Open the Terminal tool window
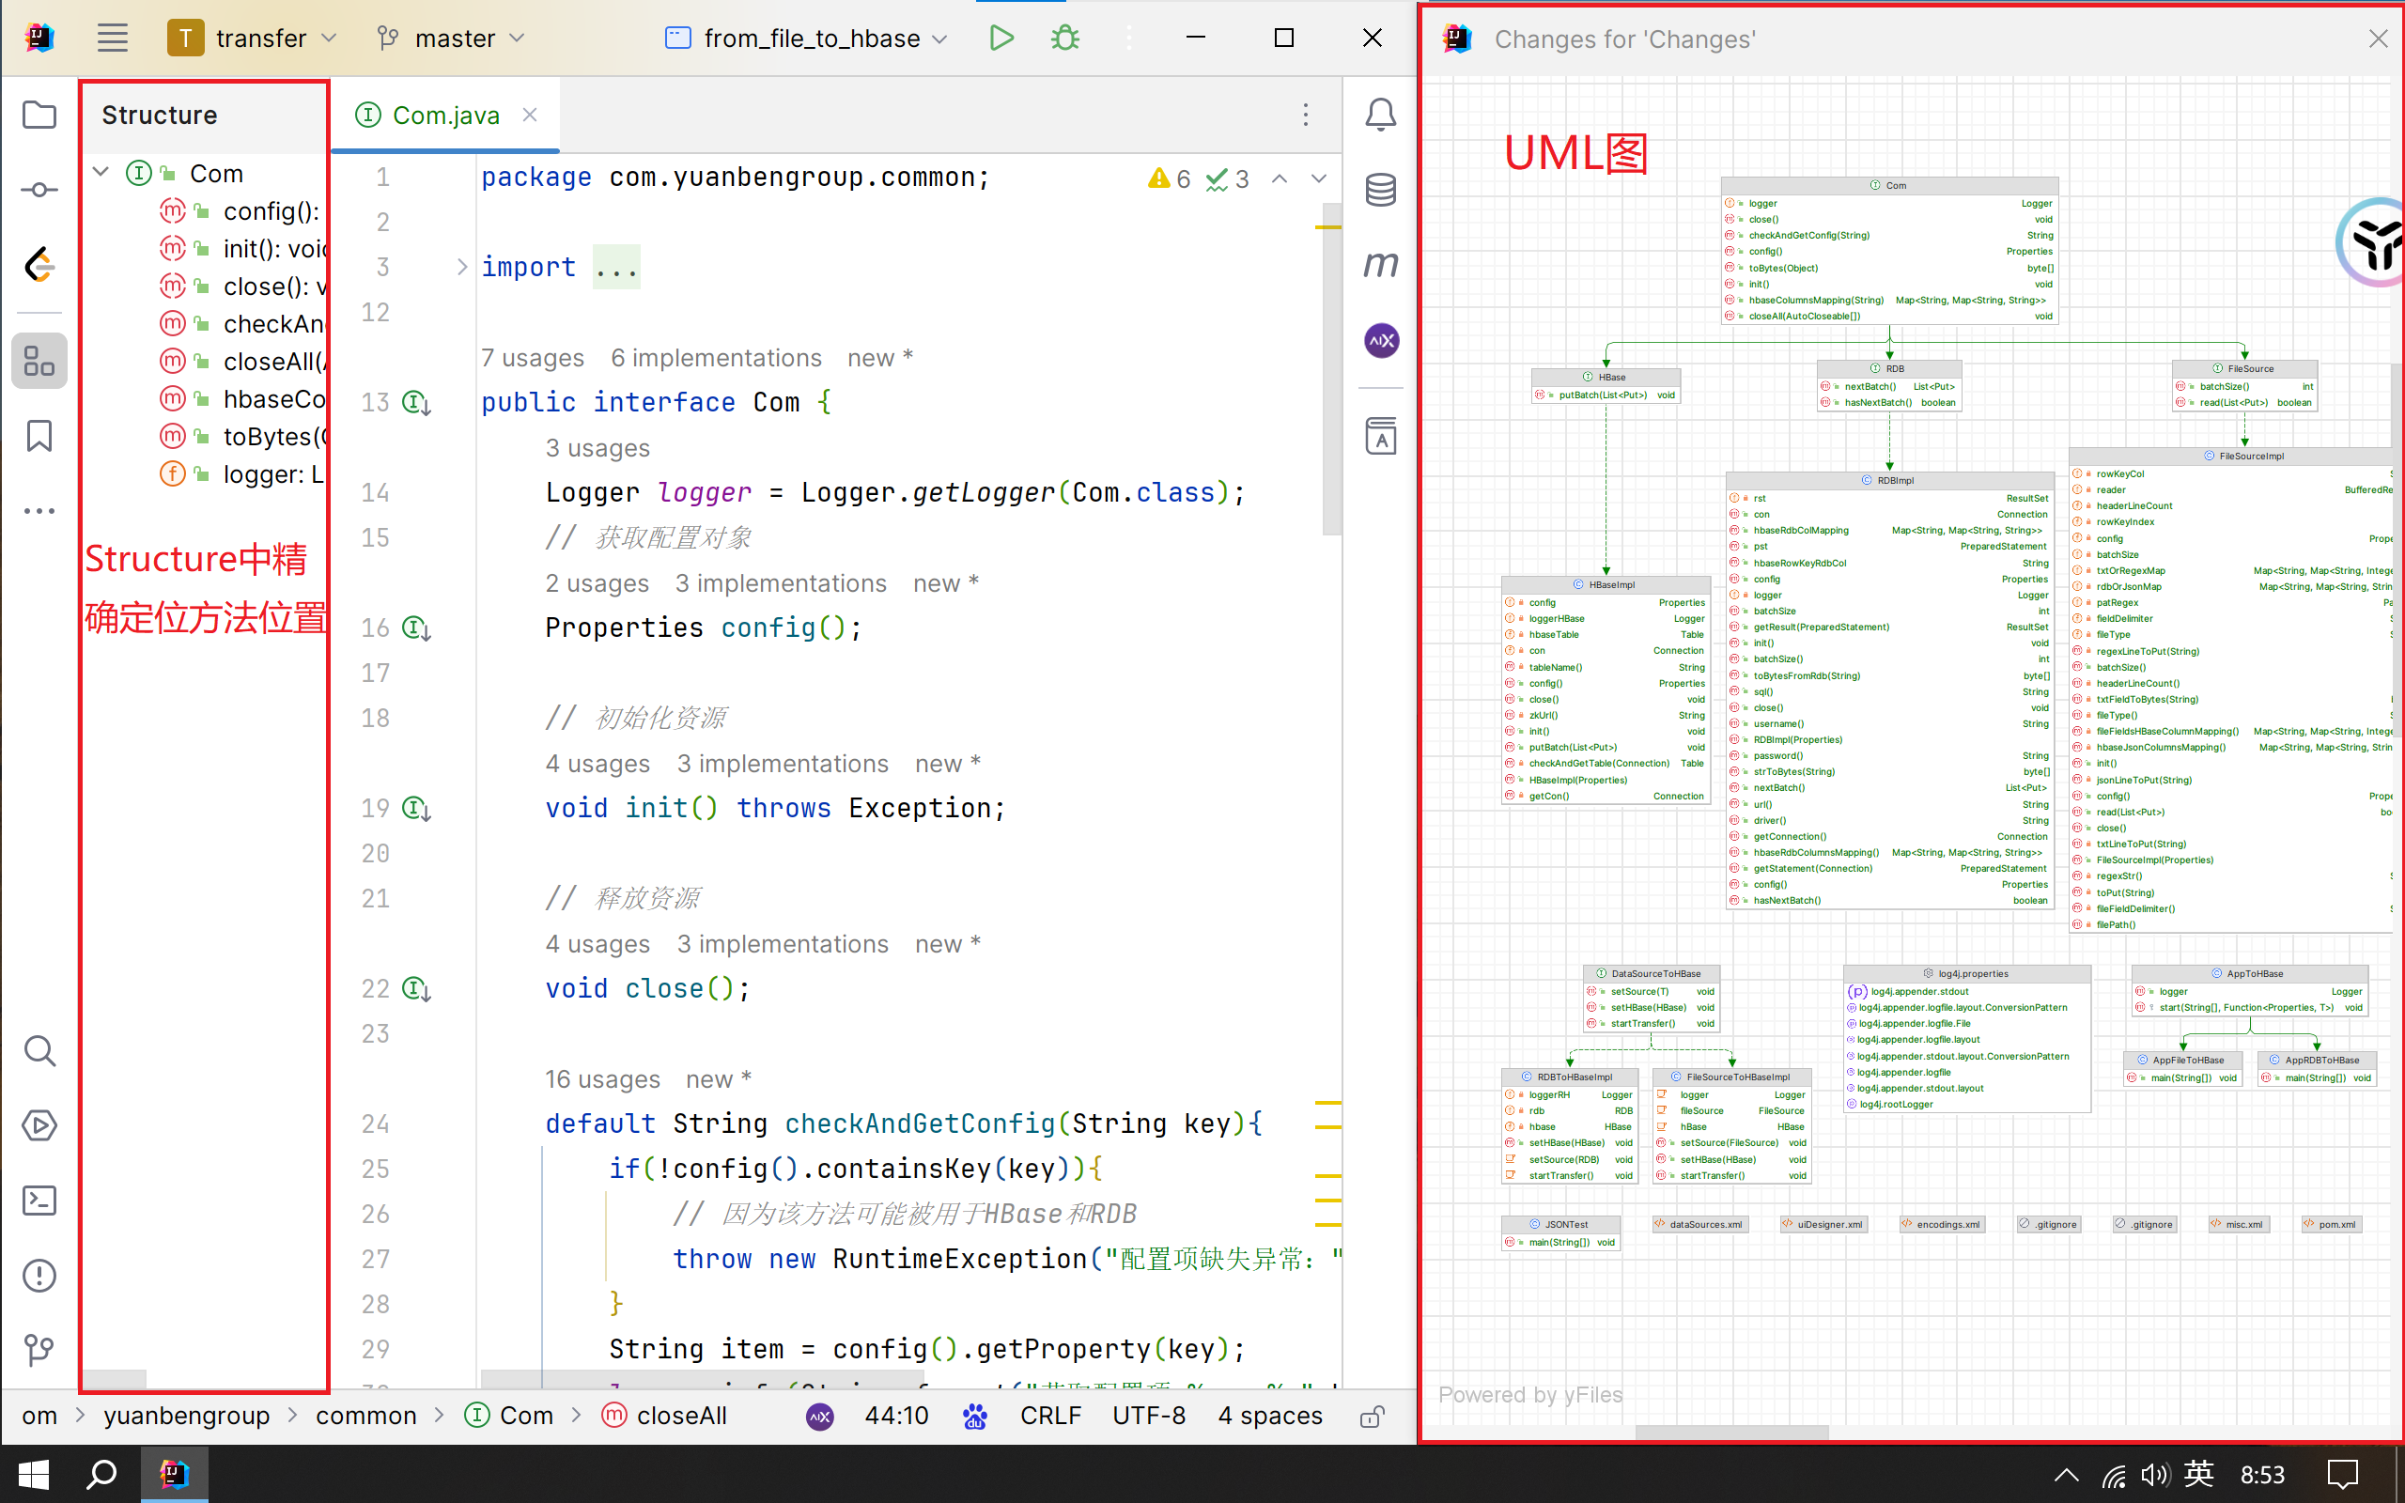This screenshot has width=2405, height=1503. [39, 1201]
